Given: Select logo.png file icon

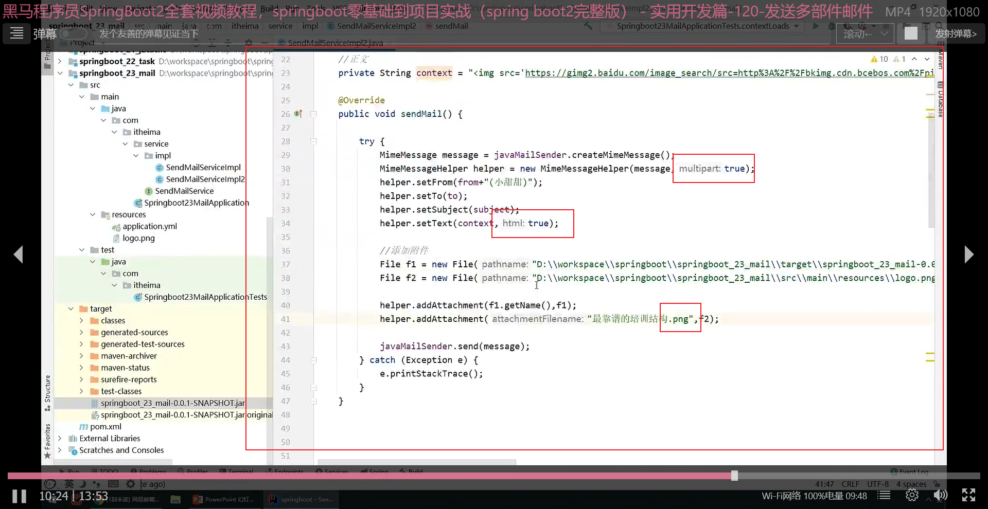Looking at the screenshot, I should pyautogui.click(x=116, y=239).
